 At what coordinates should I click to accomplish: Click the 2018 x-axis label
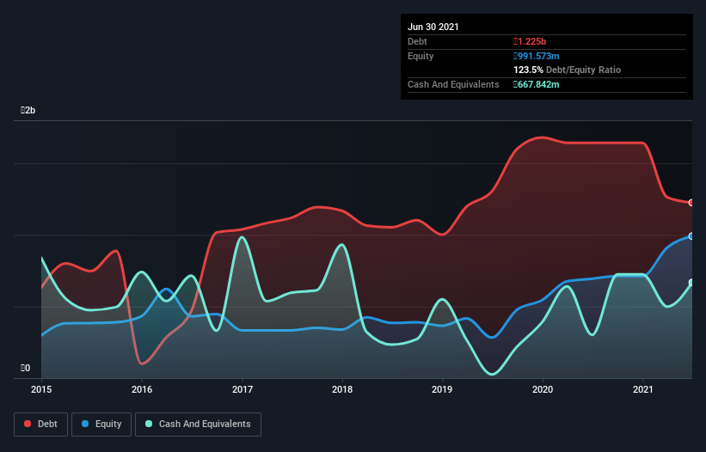coord(342,389)
